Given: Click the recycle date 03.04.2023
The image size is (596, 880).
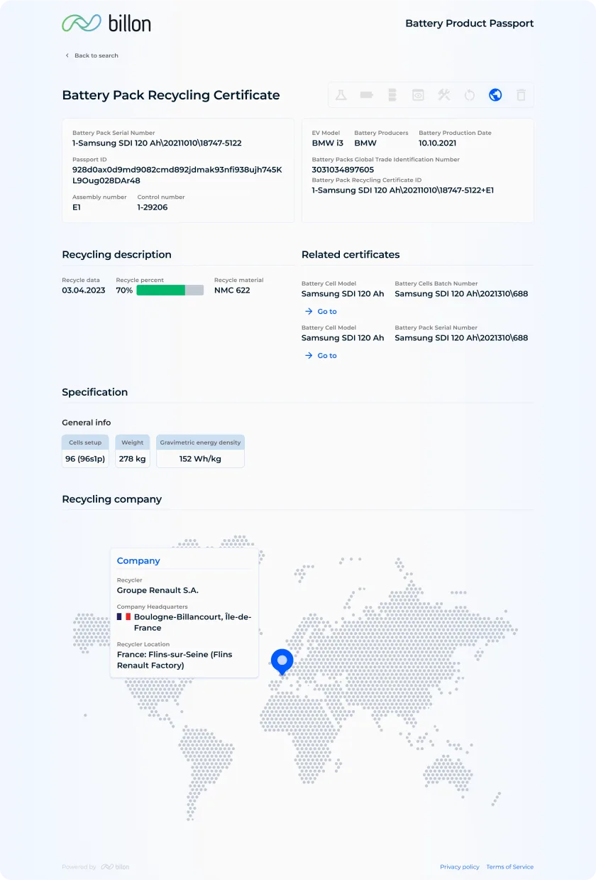Looking at the screenshot, I should (84, 290).
